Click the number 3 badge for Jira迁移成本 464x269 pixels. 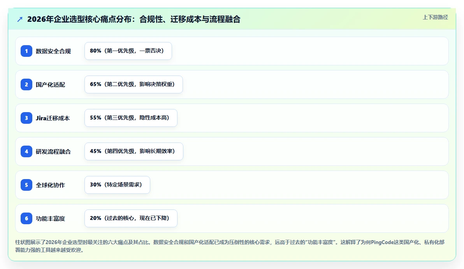click(x=26, y=118)
